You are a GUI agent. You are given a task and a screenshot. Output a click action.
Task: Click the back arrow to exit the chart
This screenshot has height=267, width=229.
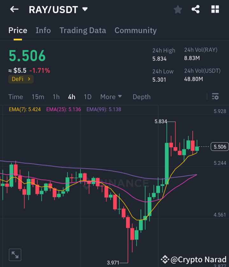tap(14, 9)
